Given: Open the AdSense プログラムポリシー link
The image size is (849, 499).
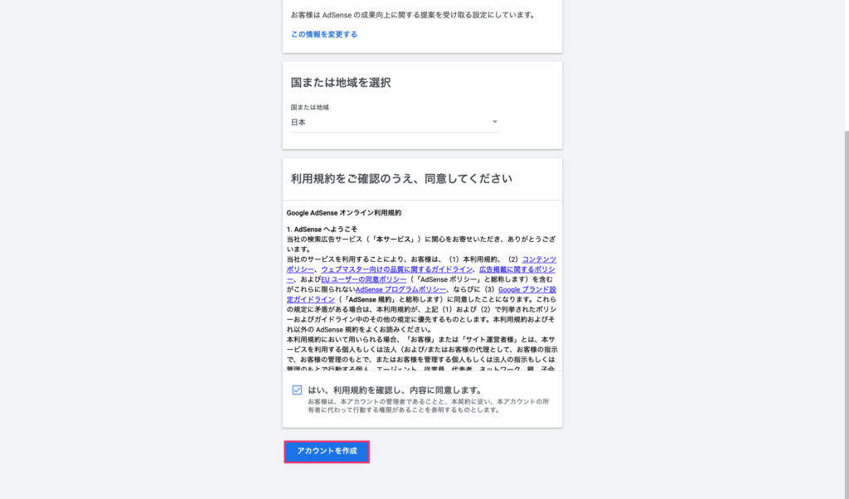Looking at the screenshot, I should [400, 289].
